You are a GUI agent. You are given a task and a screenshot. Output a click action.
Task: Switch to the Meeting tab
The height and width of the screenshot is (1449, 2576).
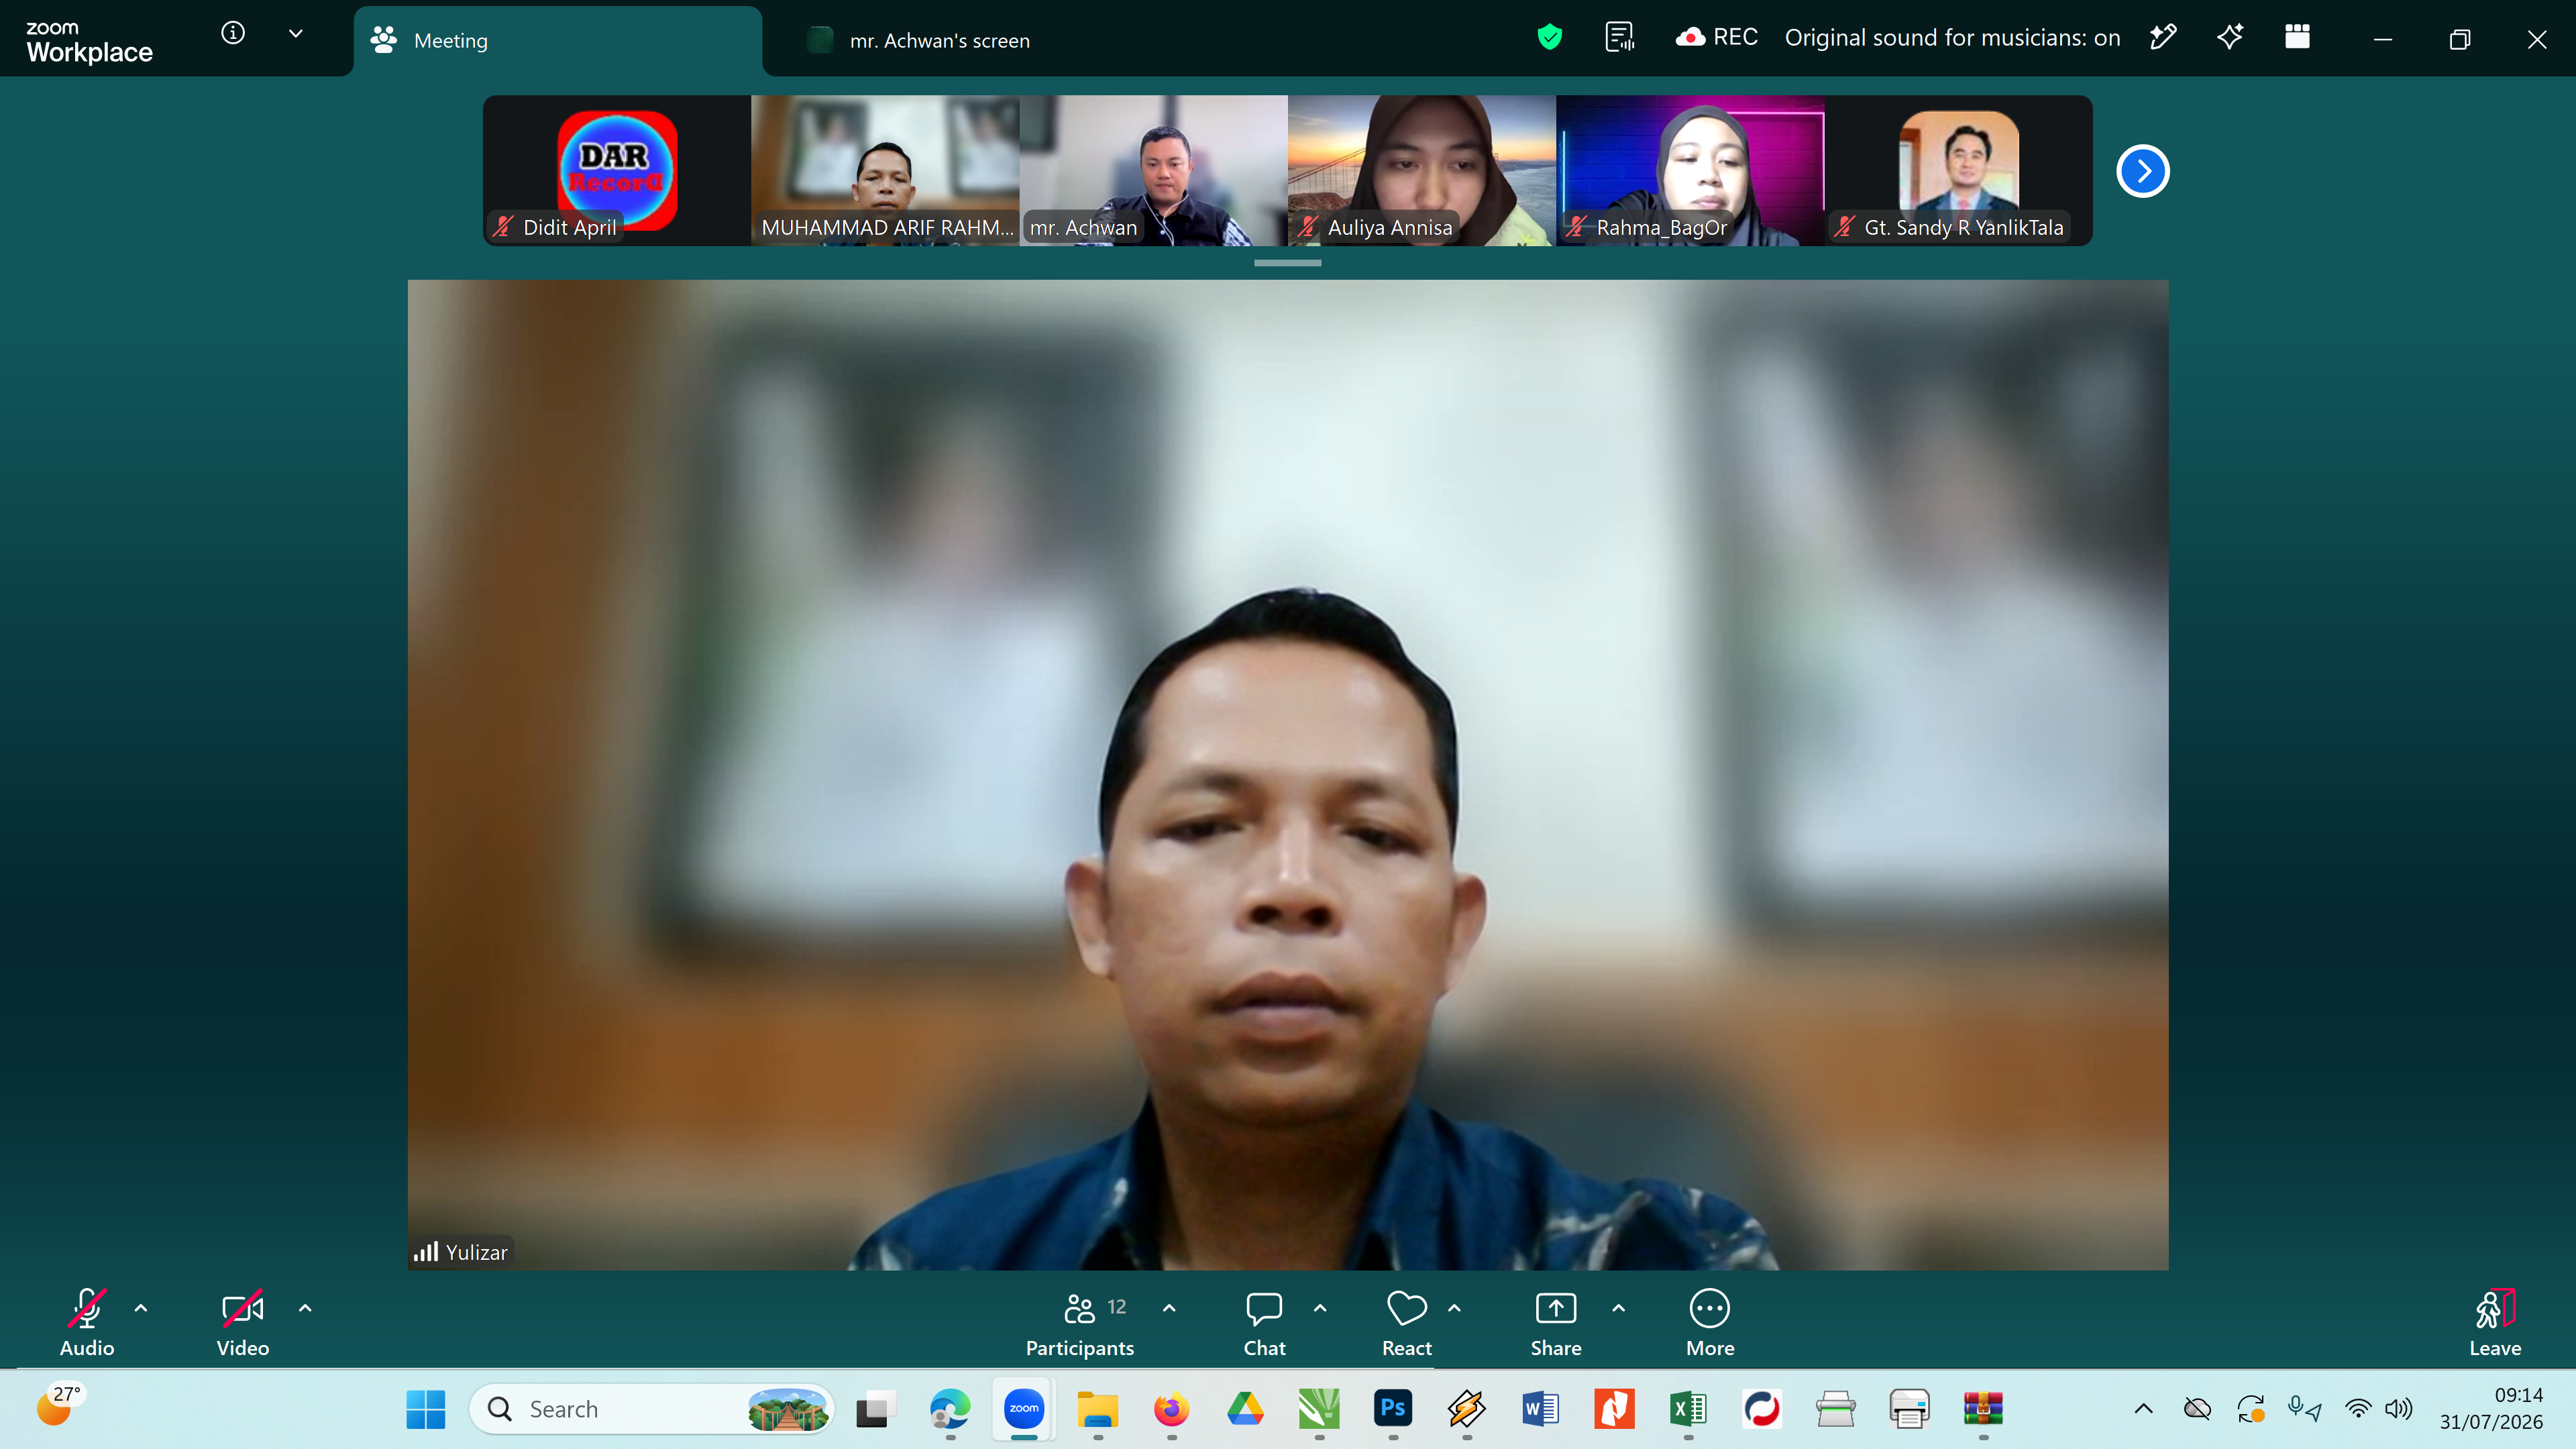coord(558,41)
